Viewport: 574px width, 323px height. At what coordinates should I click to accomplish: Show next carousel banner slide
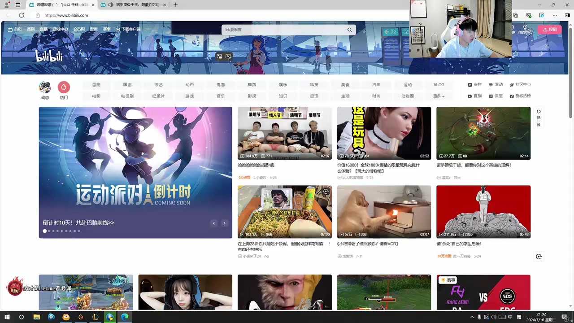224,223
